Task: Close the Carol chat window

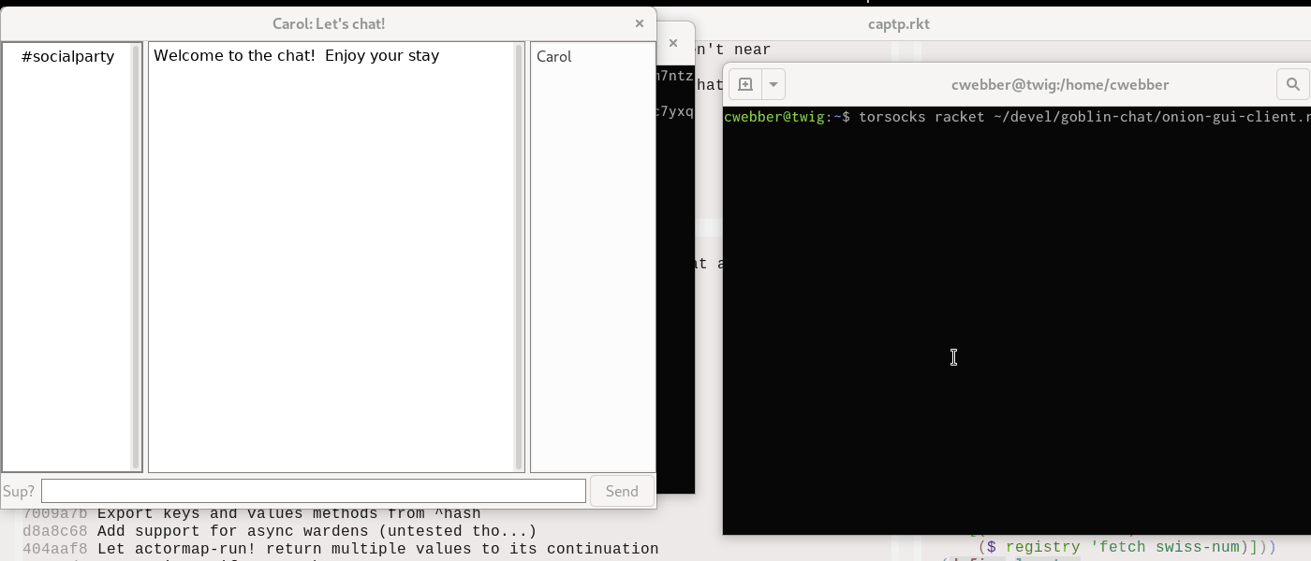Action: pyautogui.click(x=640, y=24)
